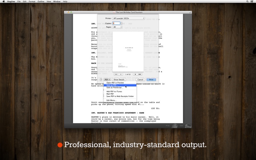Click the Print mode icon in bottom bar
The height and width of the screenshot is (160, 256).
click(x=174, y=126)
